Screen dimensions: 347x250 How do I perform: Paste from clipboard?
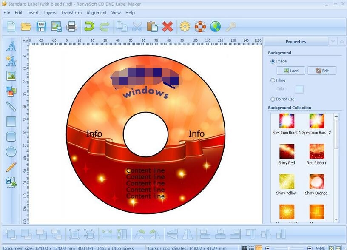152,27
